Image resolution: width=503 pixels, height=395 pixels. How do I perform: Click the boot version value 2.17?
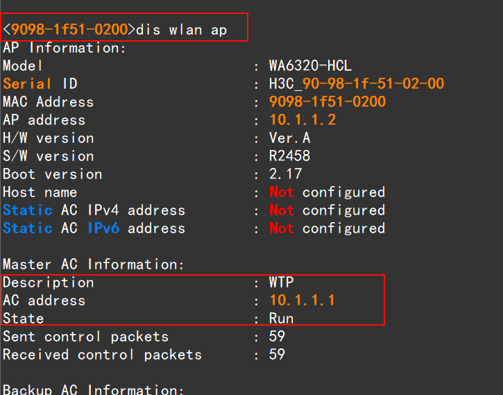click(286, 174)
